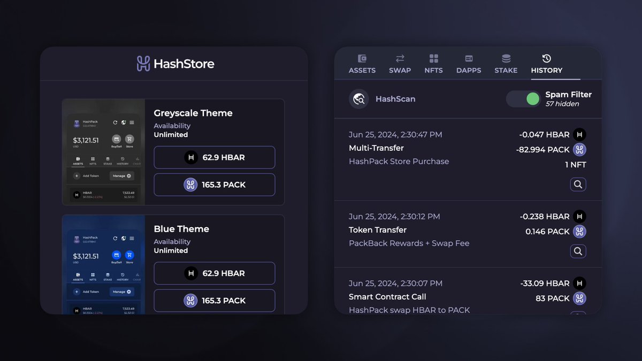Click the HashScan magnifier globe icon

pos(359,99)
